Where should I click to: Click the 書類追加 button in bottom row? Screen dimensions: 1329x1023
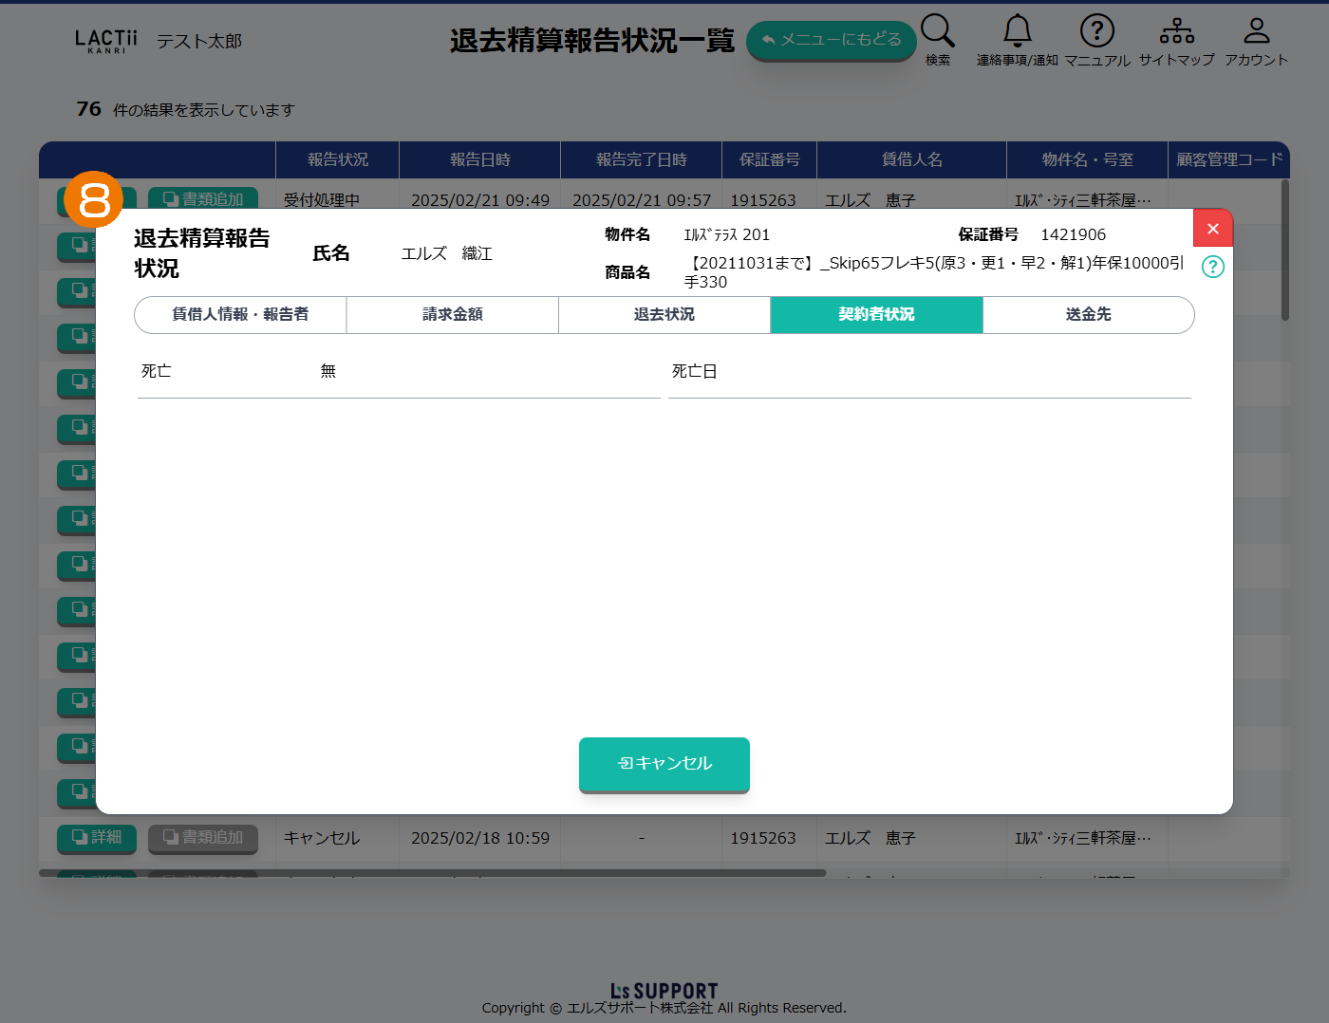point(203,838)
